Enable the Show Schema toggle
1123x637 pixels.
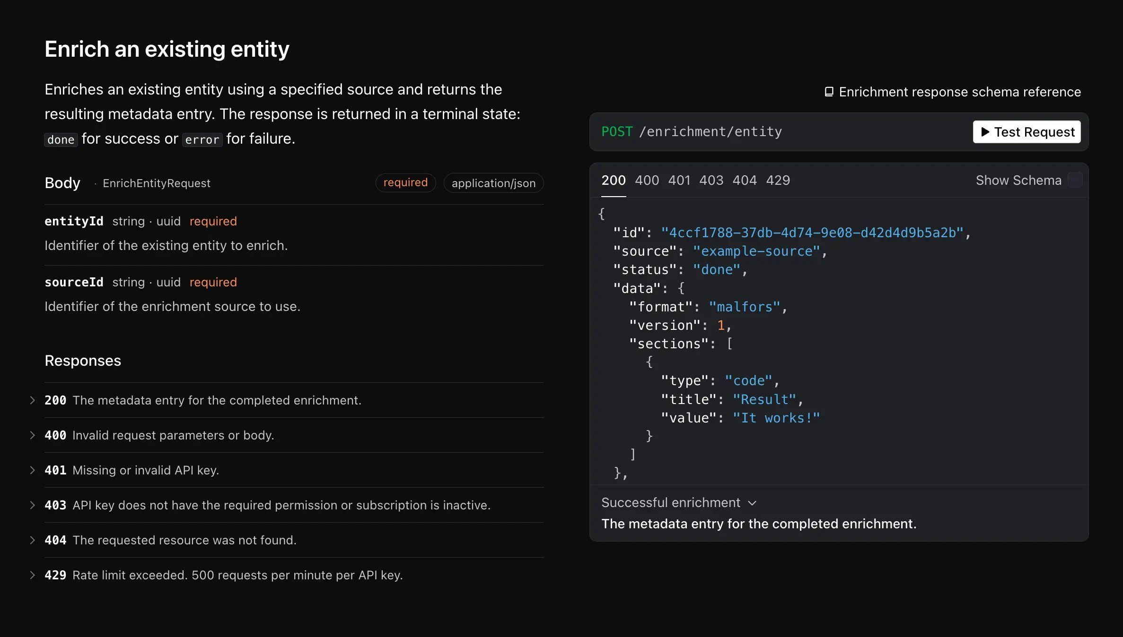[x=1075, y=180]
